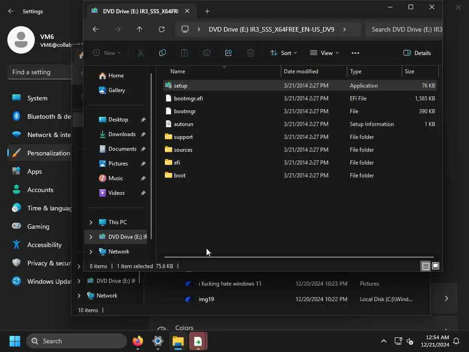Click the Search DVD Drive input box
Viewport: 469px width, 352px height.
click(x=404, y=29)
